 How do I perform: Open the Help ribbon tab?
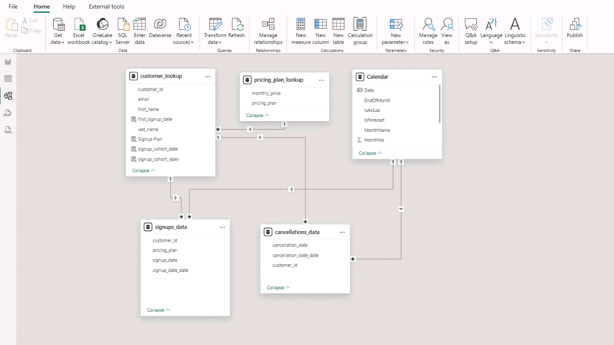[69, 7]
